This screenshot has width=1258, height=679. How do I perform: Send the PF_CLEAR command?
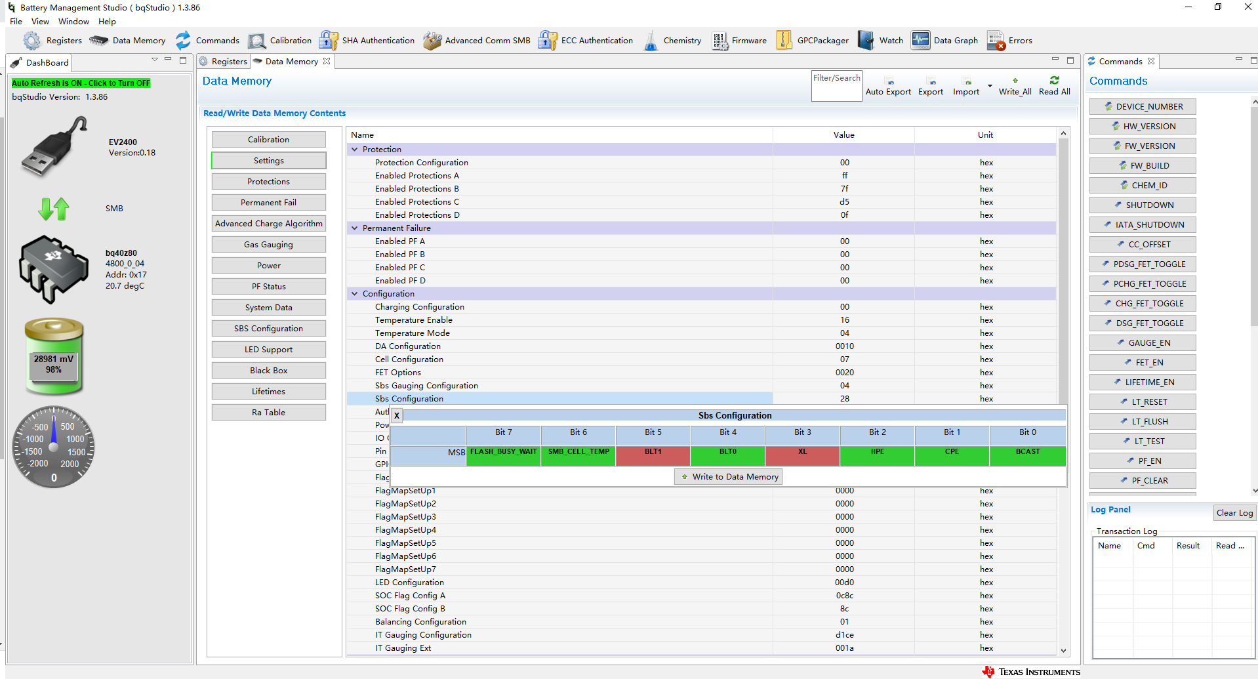coord(1143,481)
